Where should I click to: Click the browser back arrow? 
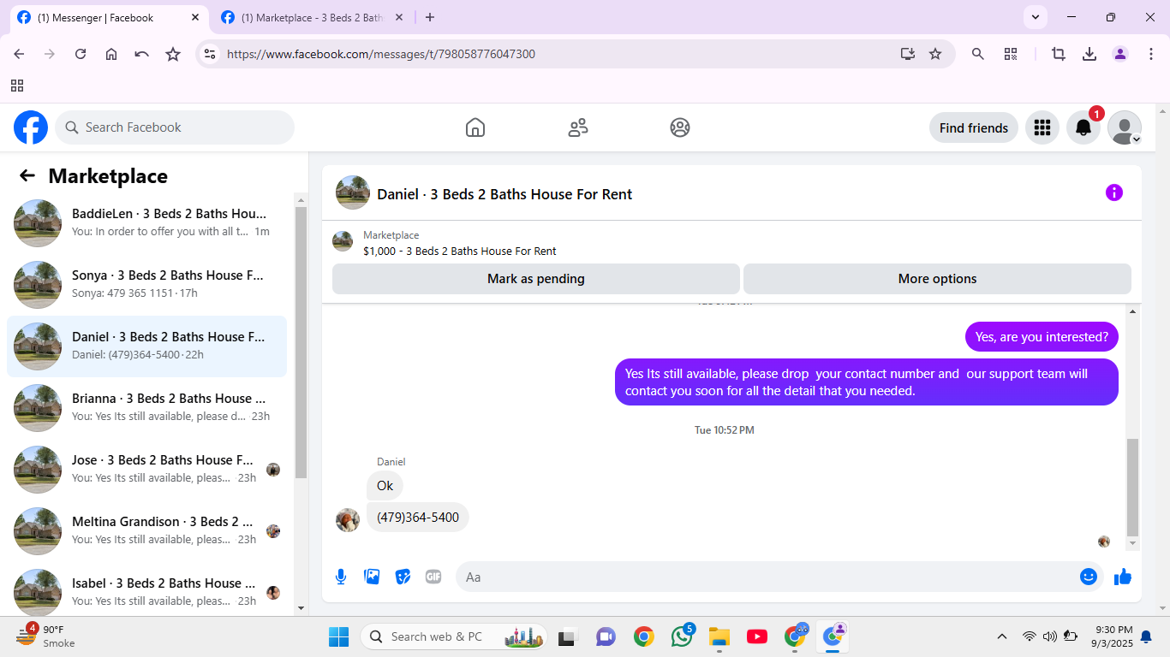[19, 54]
